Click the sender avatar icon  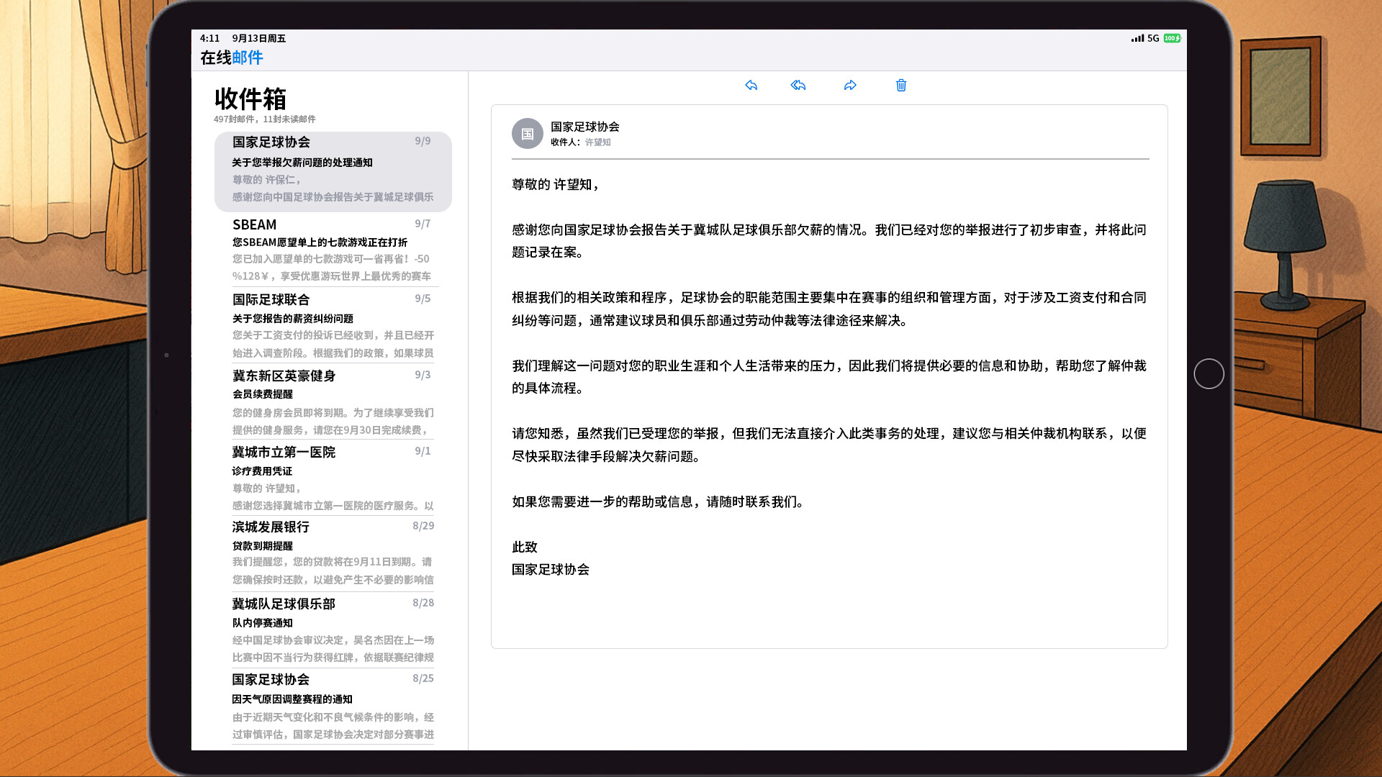[x=527, y=134]
